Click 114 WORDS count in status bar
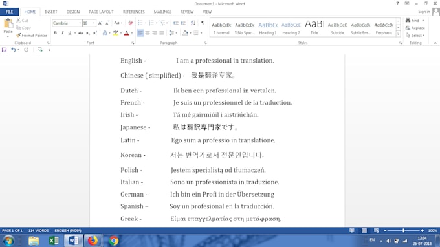The image size is (440, 247). (x=38, y=231)
